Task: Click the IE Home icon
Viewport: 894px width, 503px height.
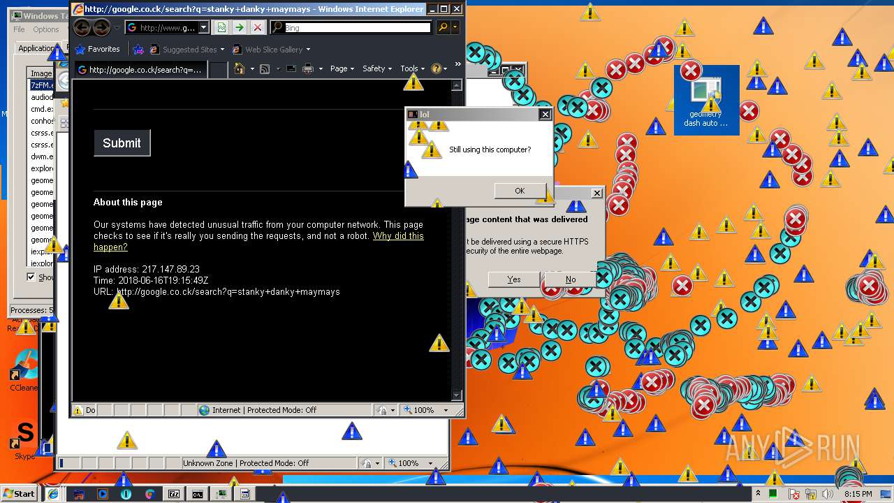Action: click(x=240, y=68)
